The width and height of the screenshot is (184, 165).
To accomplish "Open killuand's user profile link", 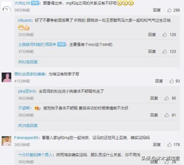I will [x=25, y=20].
